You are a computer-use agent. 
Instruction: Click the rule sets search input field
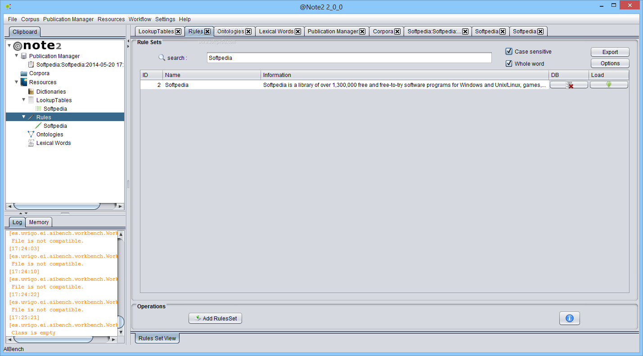tap(349, 58)
